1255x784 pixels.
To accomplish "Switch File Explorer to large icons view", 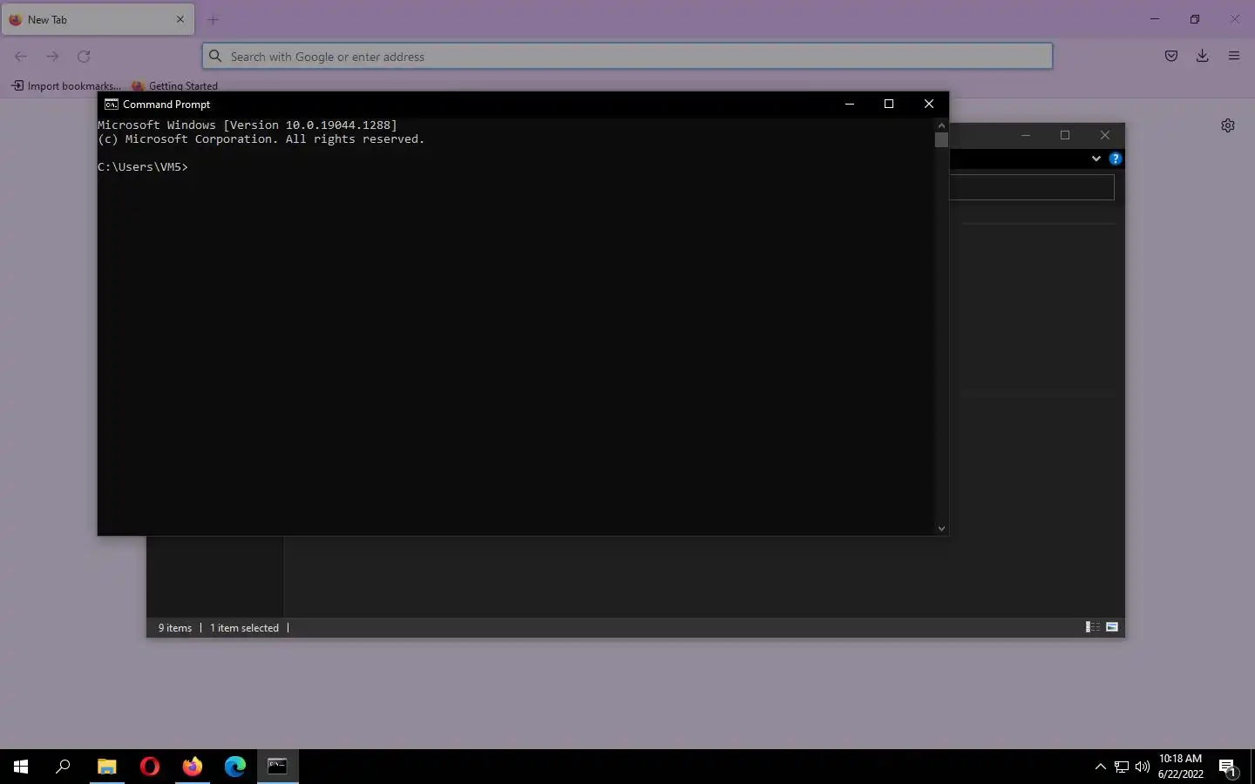I will point(1112,627).
